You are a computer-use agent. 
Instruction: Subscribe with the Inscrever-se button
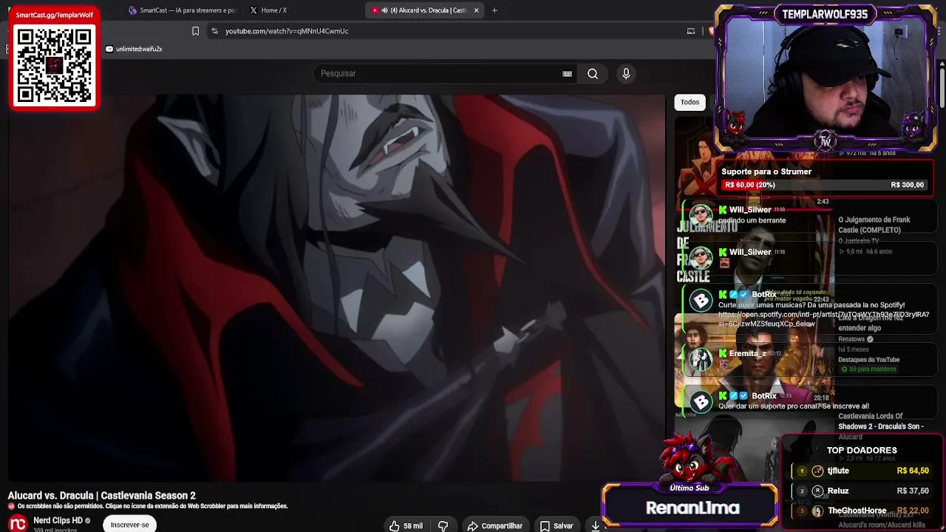pyautogui.click(x=130, y=525)
